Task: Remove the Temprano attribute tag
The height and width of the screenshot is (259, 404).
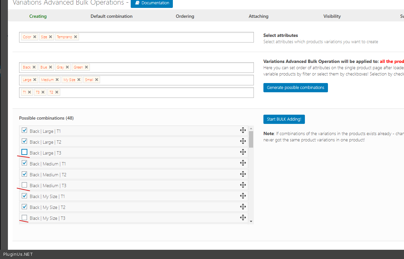Action: point(75,37)
